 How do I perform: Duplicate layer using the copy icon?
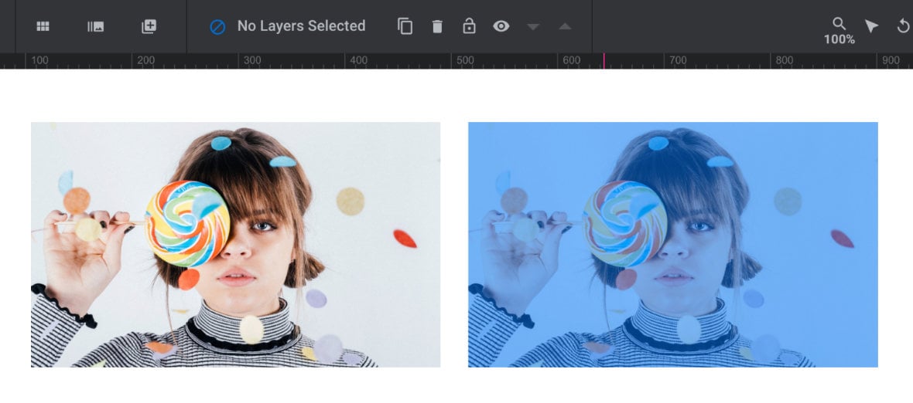pos(405,26)
